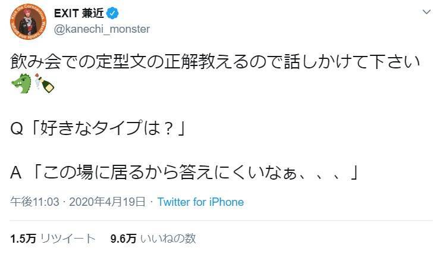
Task: Click the 1.5万 retweet count
Action: 23,239
